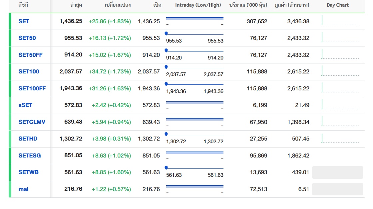Select the SET100 index link
373x209 pixels.
(x=29, y=71)
